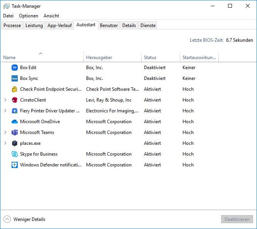Screen dimensions: 257x229
Task: Expand the CirratoClient entry
Action: coord(5,100)
